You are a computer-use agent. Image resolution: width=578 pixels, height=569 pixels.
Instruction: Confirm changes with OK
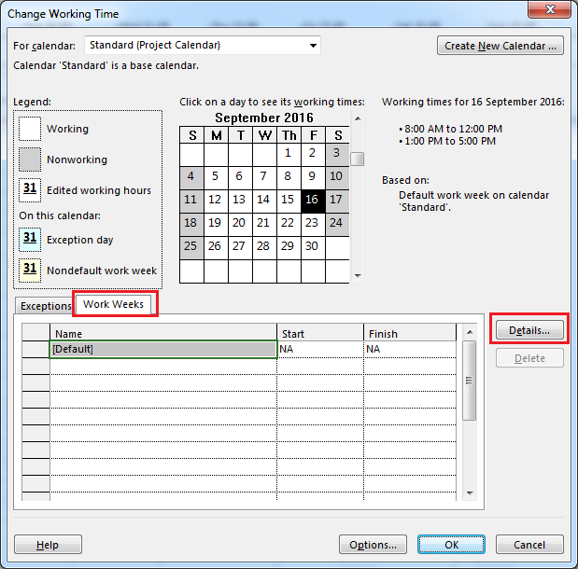(x=451, y=545)
